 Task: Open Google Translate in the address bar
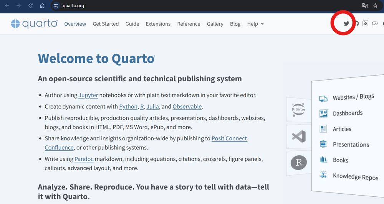click(x=365, y=6)
